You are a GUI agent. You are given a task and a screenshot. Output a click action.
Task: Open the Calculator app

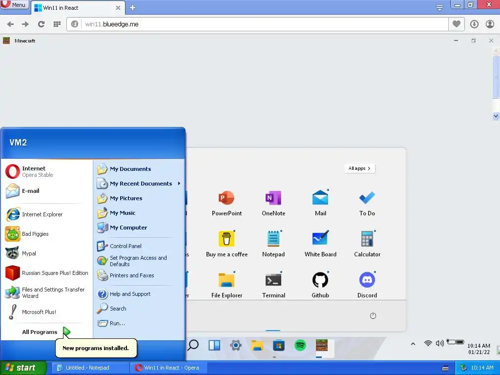click(x=367, y=239)
